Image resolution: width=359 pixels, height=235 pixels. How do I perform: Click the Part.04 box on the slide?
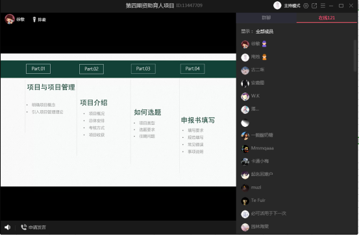(192, 69)
